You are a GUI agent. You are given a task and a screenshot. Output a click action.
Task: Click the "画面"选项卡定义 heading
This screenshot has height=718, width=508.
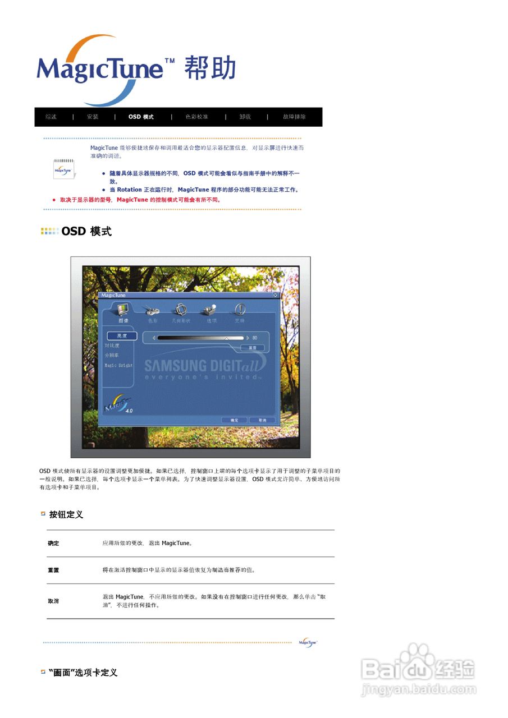pos(83,672)
